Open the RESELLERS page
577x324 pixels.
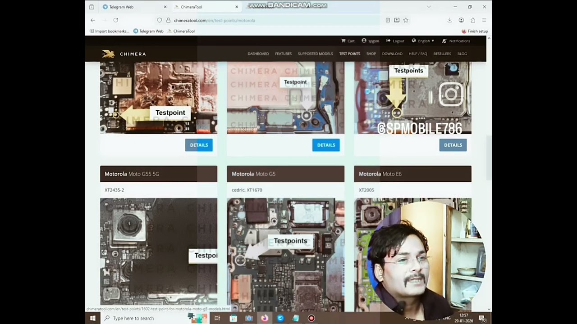(442, 54)
